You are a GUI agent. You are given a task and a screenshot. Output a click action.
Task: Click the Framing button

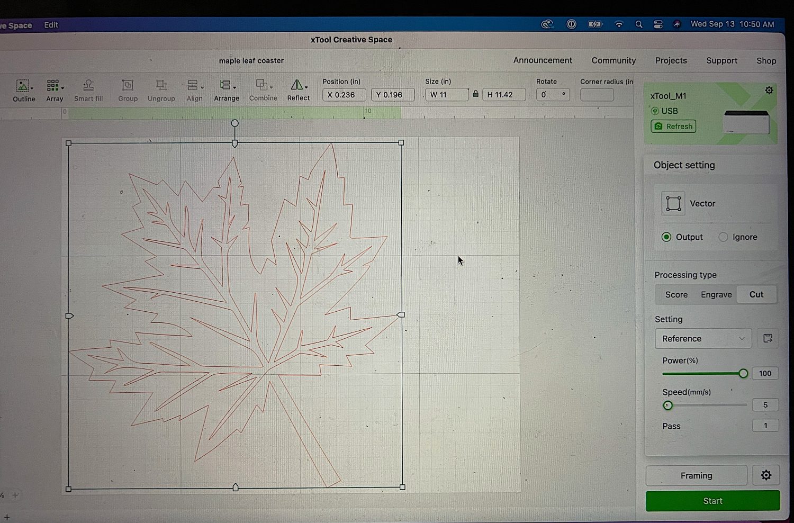click(696, 475)
